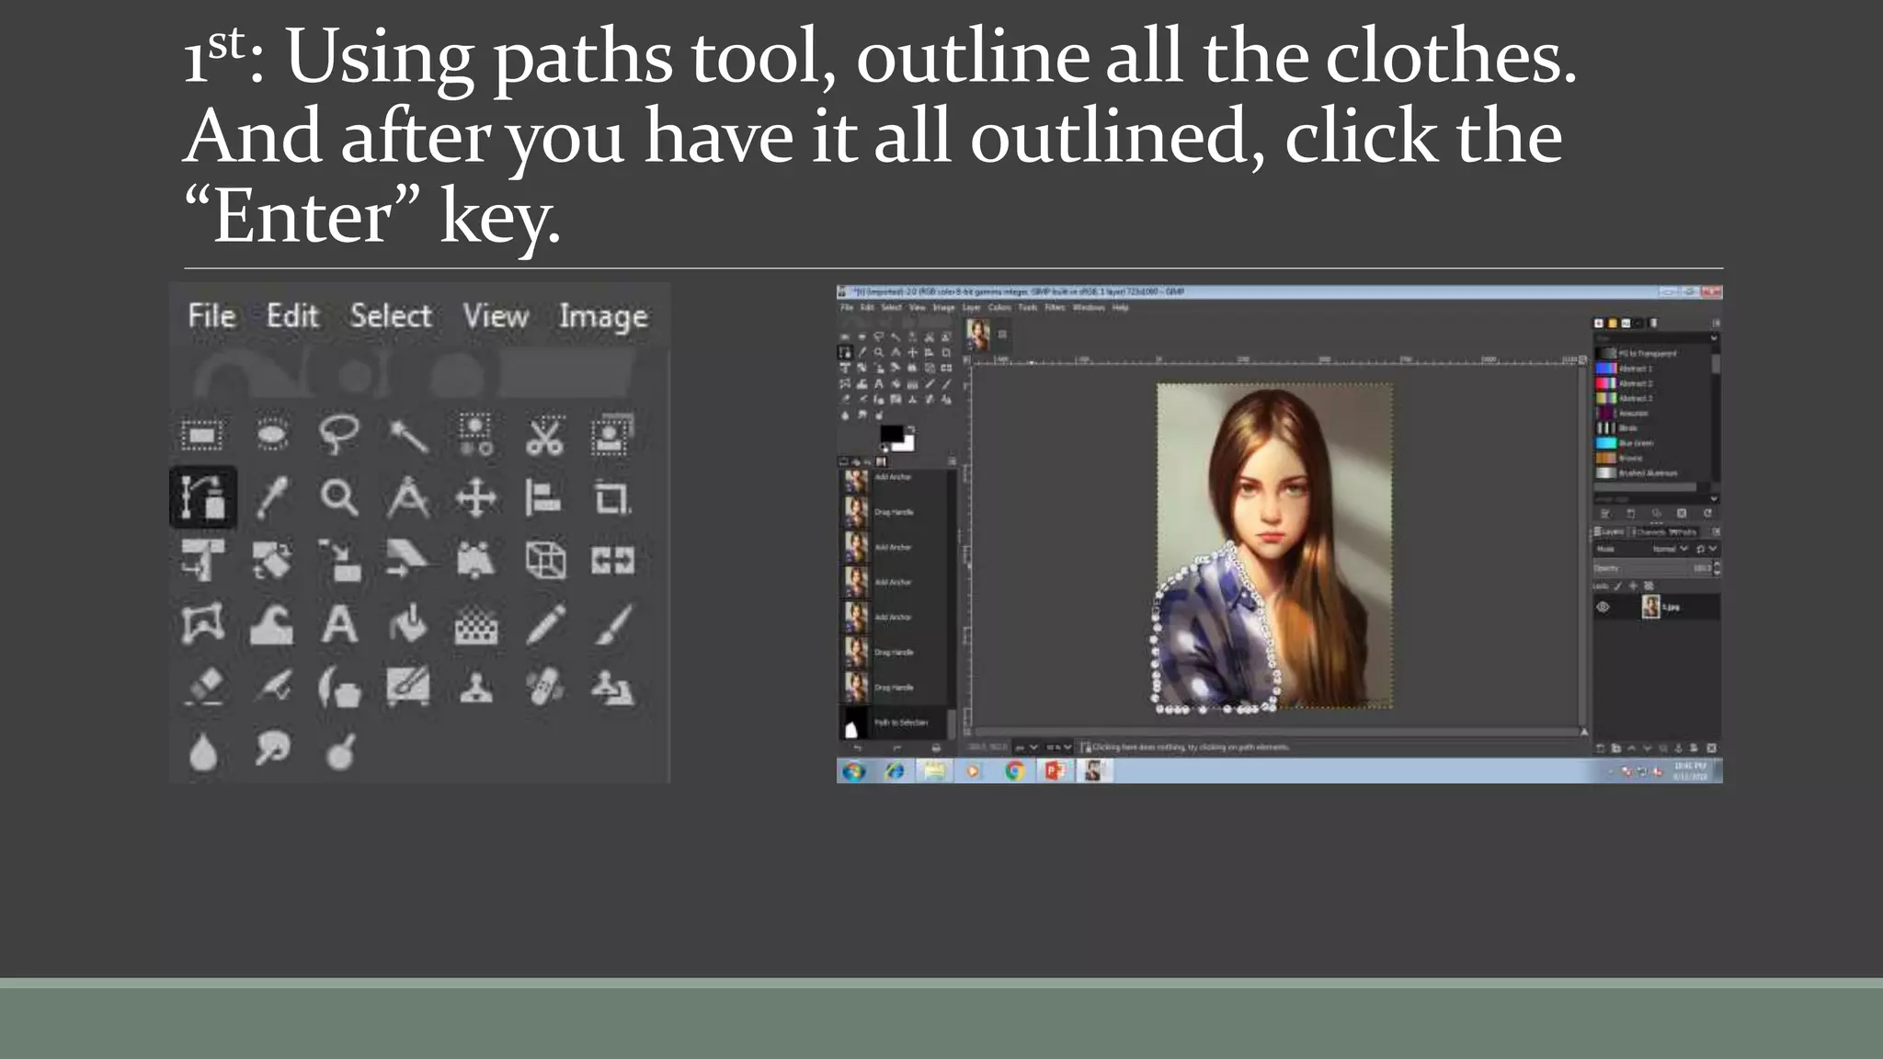Open Filters menu in the GIMP window

pos(1055,307)
